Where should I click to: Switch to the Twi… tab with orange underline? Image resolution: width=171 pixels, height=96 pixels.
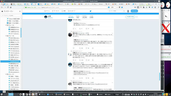click(47, 4)
